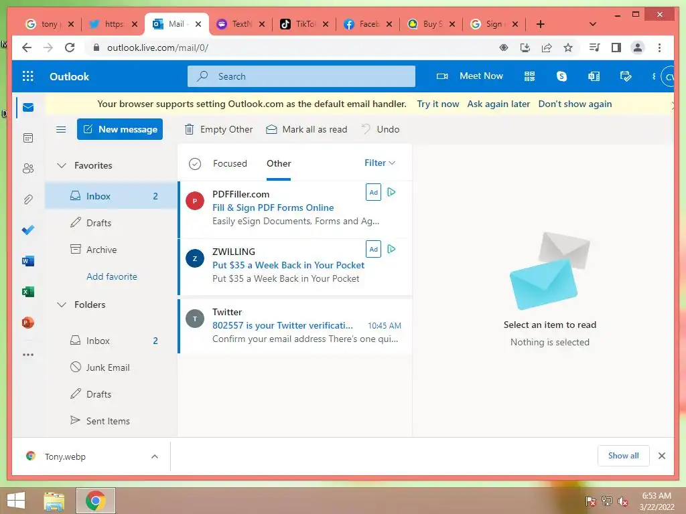Open the Sent Items folder

(111, 421)
